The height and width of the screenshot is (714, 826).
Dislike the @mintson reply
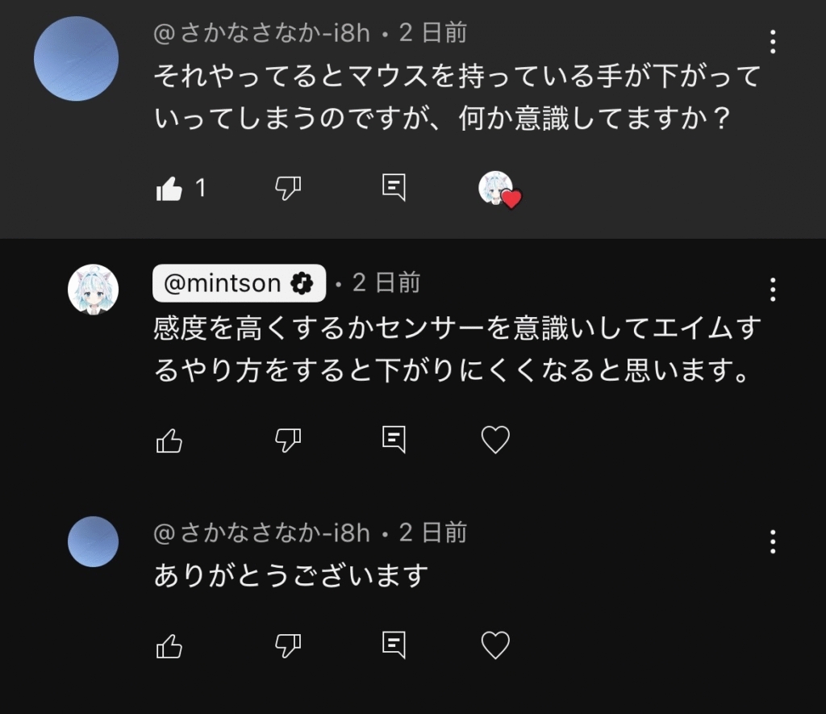point(288,440)
